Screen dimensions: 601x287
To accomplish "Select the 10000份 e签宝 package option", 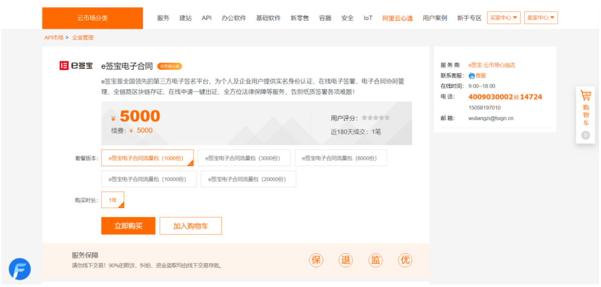I will click(149, 179).
